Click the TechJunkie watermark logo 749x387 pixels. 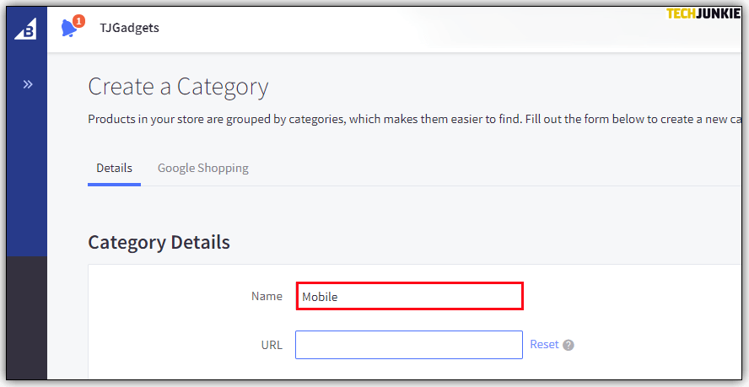(703, 13)
